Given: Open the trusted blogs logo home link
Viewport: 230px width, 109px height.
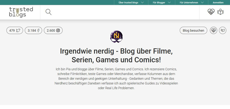Looking at the screenshot, I should click(21, 12).
